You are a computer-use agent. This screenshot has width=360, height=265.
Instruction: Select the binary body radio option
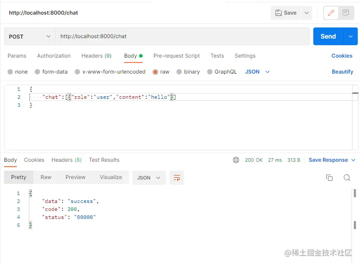[179, 72]
